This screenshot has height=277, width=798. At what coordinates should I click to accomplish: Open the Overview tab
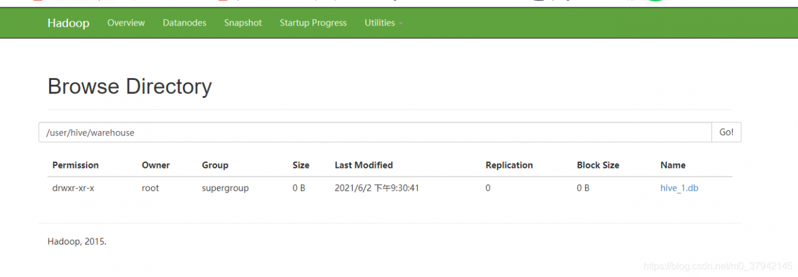[126, 23]
